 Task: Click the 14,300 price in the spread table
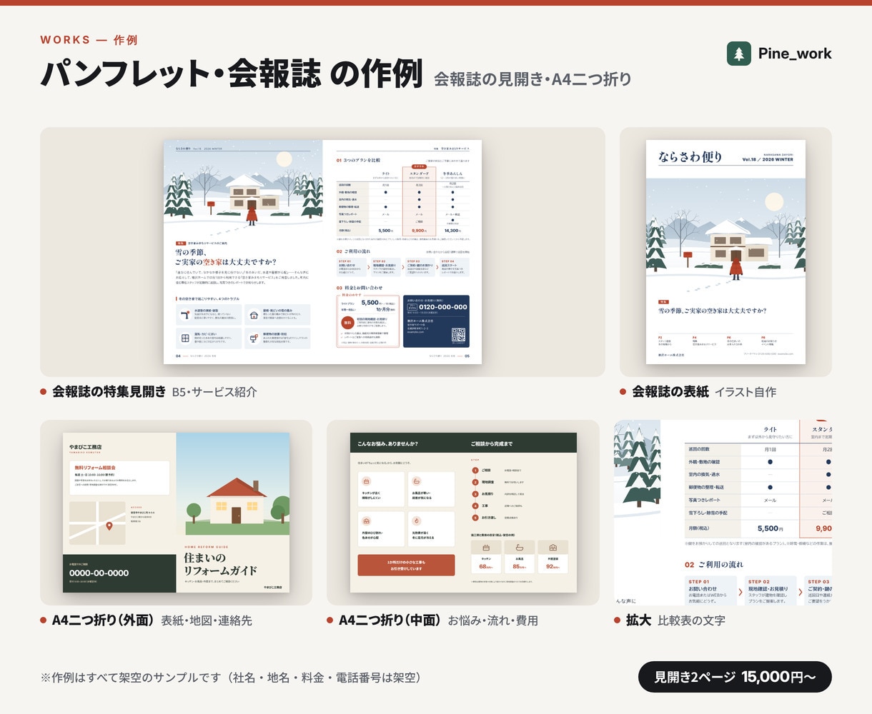452,231
